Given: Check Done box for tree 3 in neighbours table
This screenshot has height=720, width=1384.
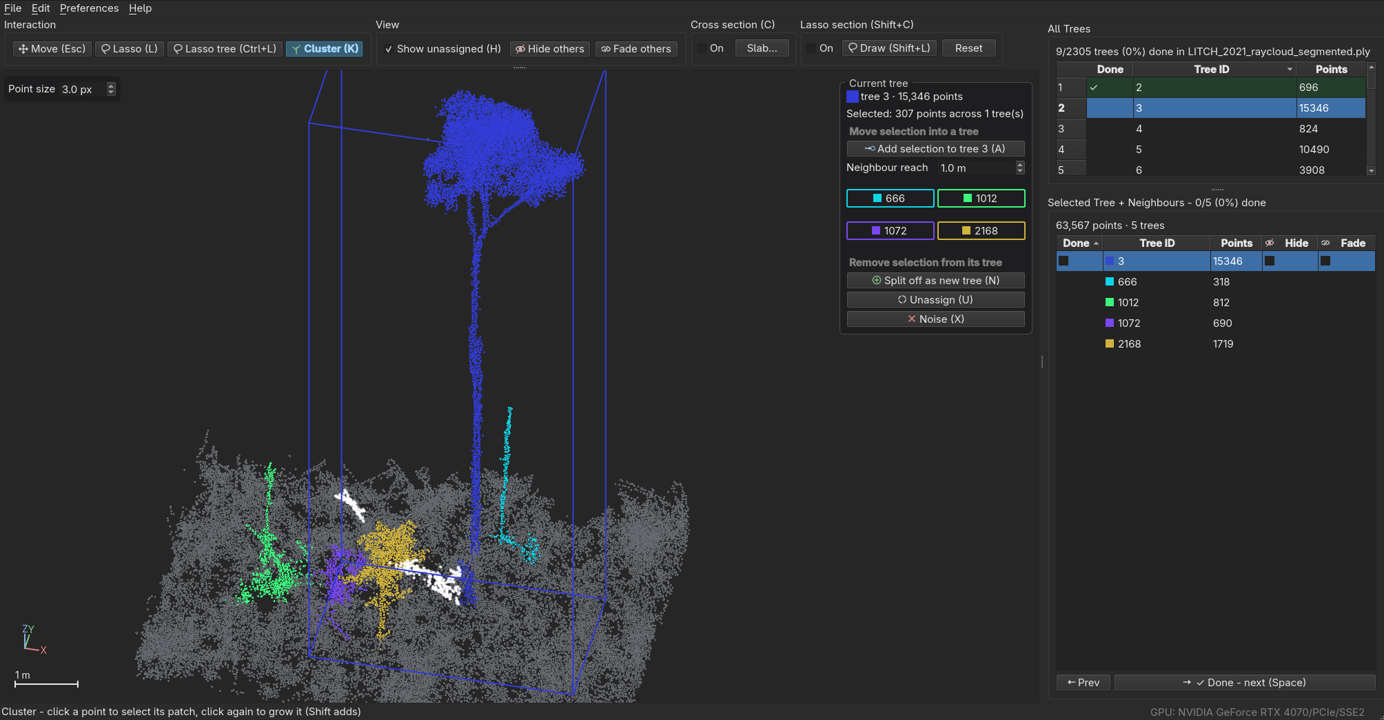Looking at the screenshot, I should click(1064, 261).
